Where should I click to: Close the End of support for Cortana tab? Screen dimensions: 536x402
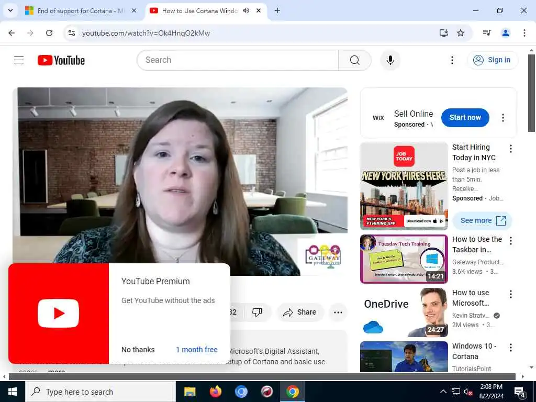(x=134, y=10)
